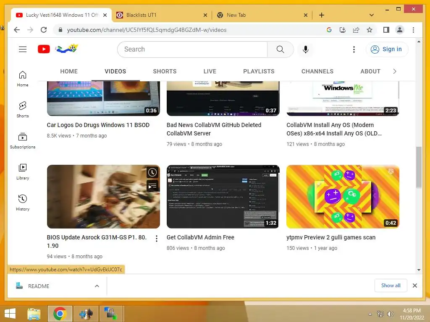Select the VIDEOS channel tab

click(115, 71)
